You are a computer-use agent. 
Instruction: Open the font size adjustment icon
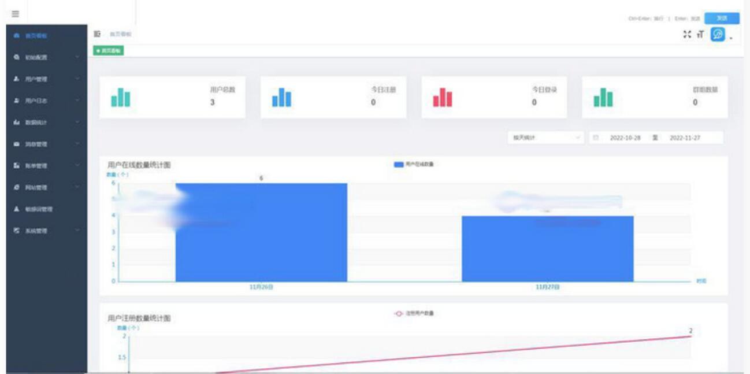[700, 35]
